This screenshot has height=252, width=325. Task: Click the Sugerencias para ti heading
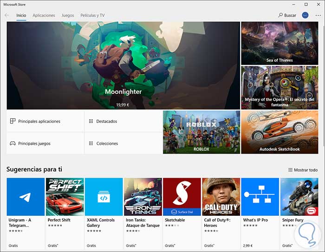[34, 169]
